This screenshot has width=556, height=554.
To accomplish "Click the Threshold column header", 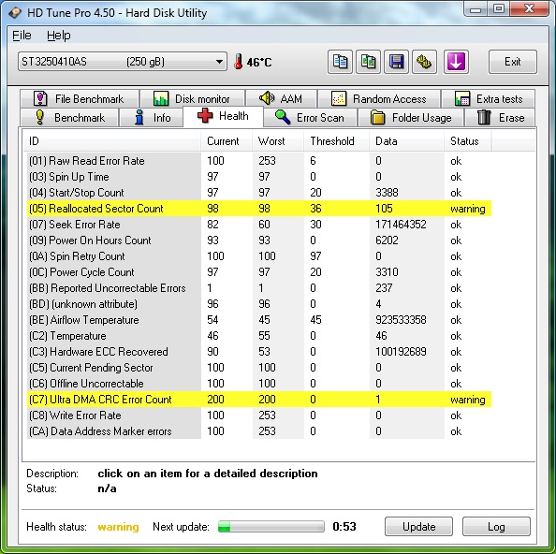I will pyautogui.click(x=337, y=141).
